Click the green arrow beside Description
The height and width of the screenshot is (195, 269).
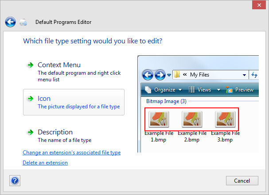coord(31,132)
